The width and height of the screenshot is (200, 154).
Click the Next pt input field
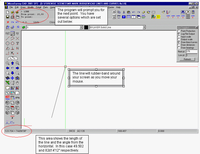point(191,52)
